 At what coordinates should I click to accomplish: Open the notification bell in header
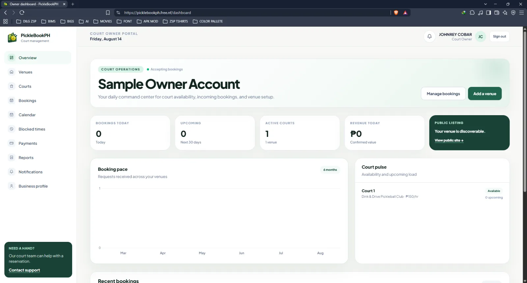click(x=430, y=37)
